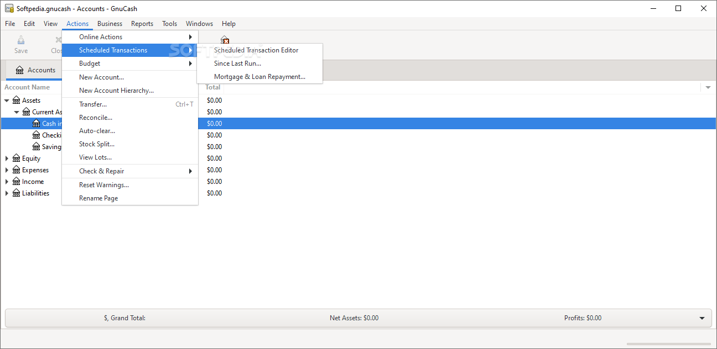Collapse the Current Assets tree node
Screen dimensions: 717x349
click(17, 112)
